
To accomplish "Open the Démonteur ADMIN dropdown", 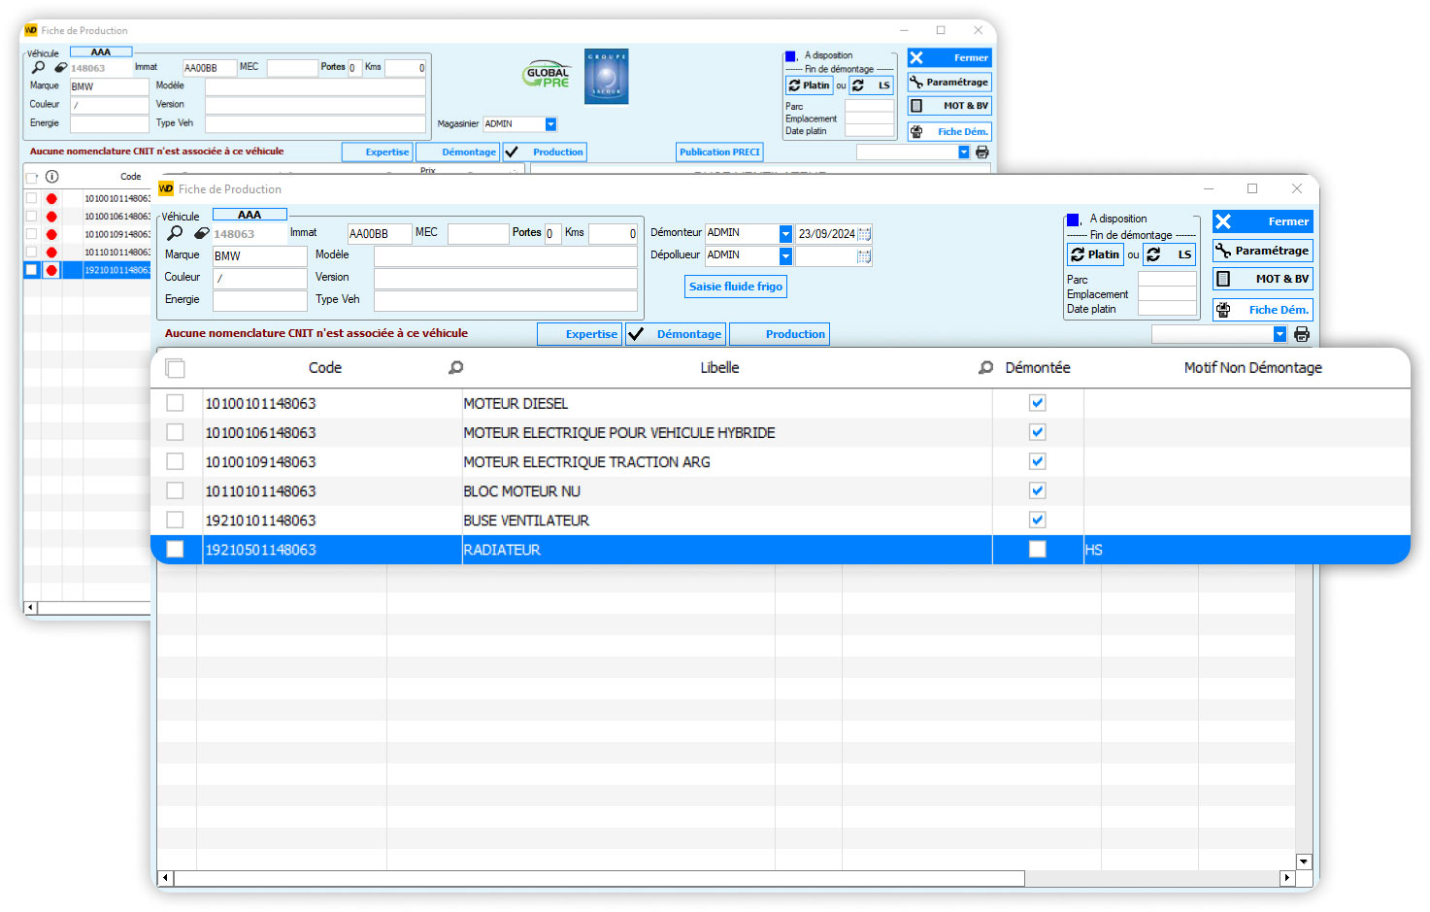I will tap(785, 234).
